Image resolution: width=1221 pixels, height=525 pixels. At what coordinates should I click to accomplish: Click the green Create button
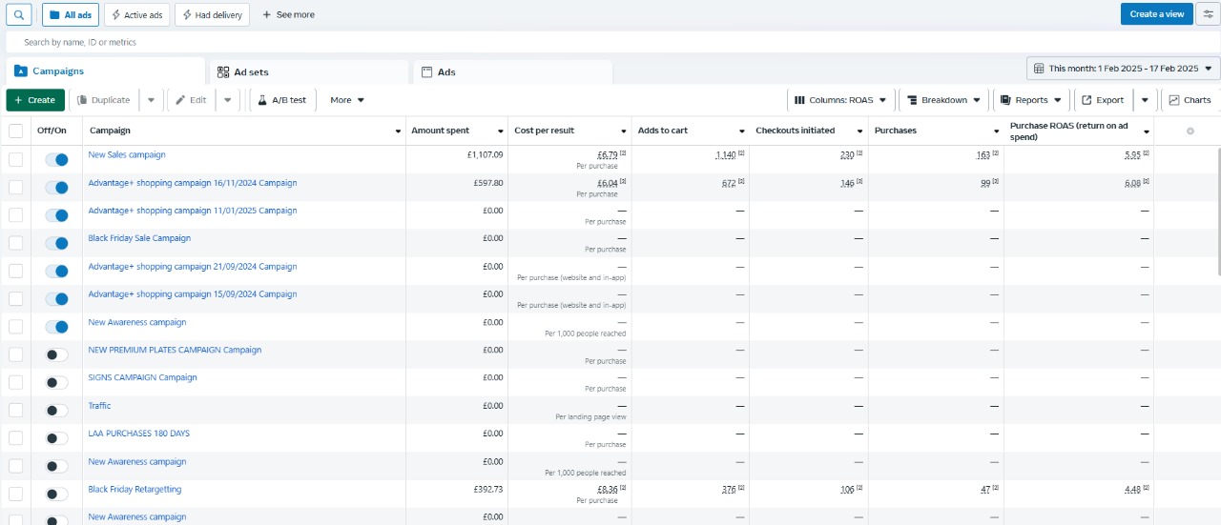tap(35, 100)
